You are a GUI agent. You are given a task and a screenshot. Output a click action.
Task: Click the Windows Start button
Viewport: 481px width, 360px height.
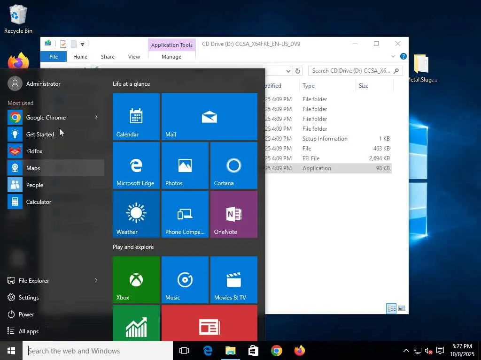[x=11, y=351]
